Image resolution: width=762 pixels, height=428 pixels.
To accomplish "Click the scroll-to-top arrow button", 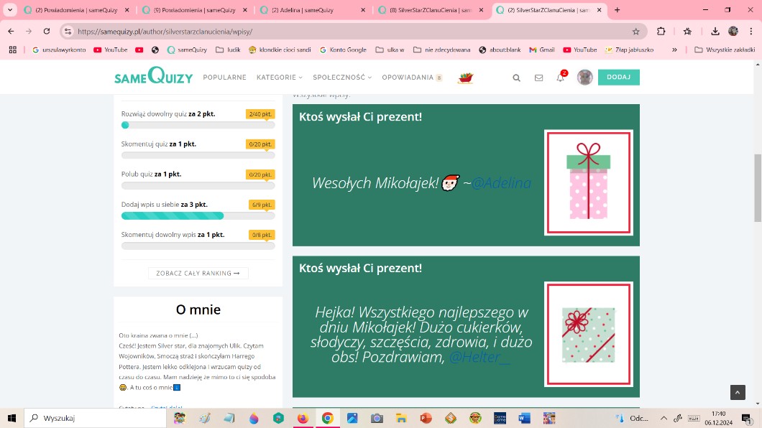I will click(738, 392).
